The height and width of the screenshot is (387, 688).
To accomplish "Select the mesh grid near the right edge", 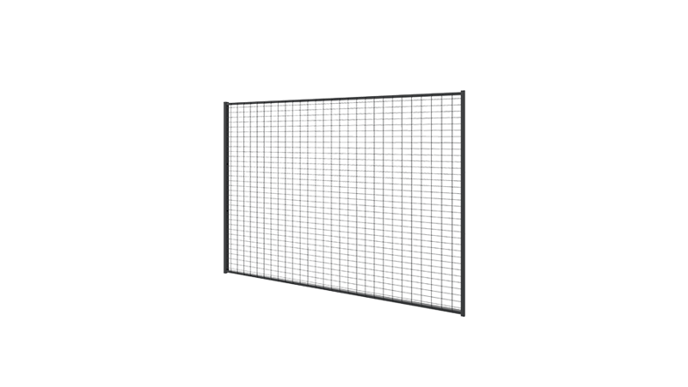I will 451,202.
